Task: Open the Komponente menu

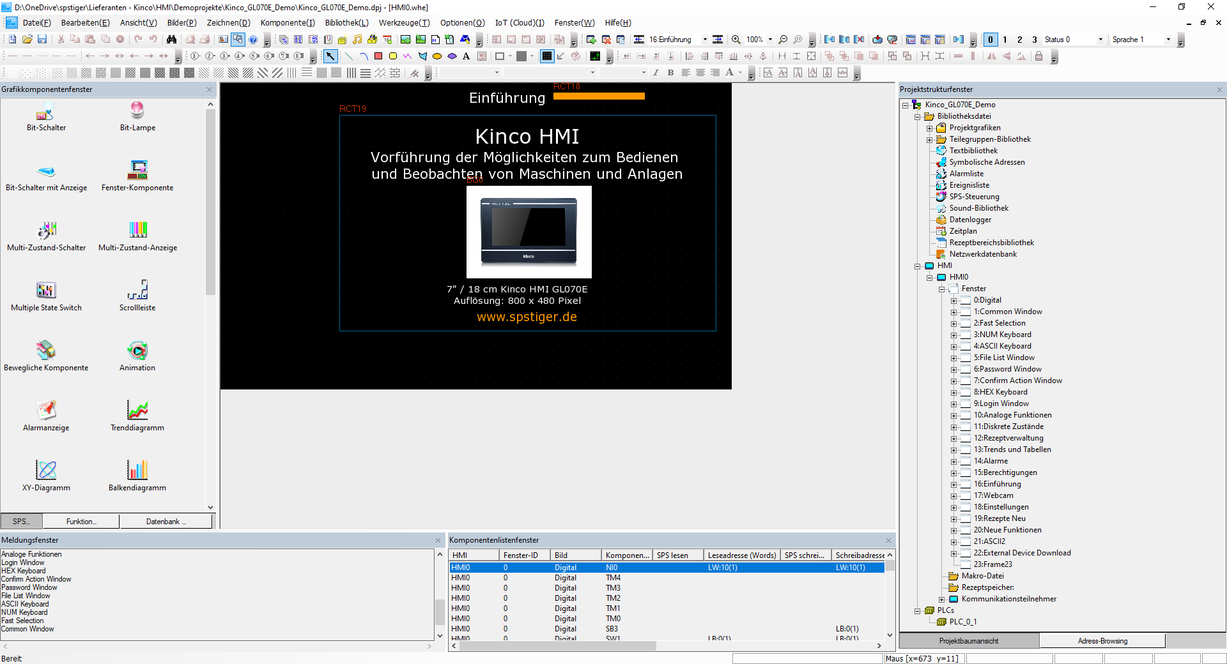Action: [x=288, y=22]
